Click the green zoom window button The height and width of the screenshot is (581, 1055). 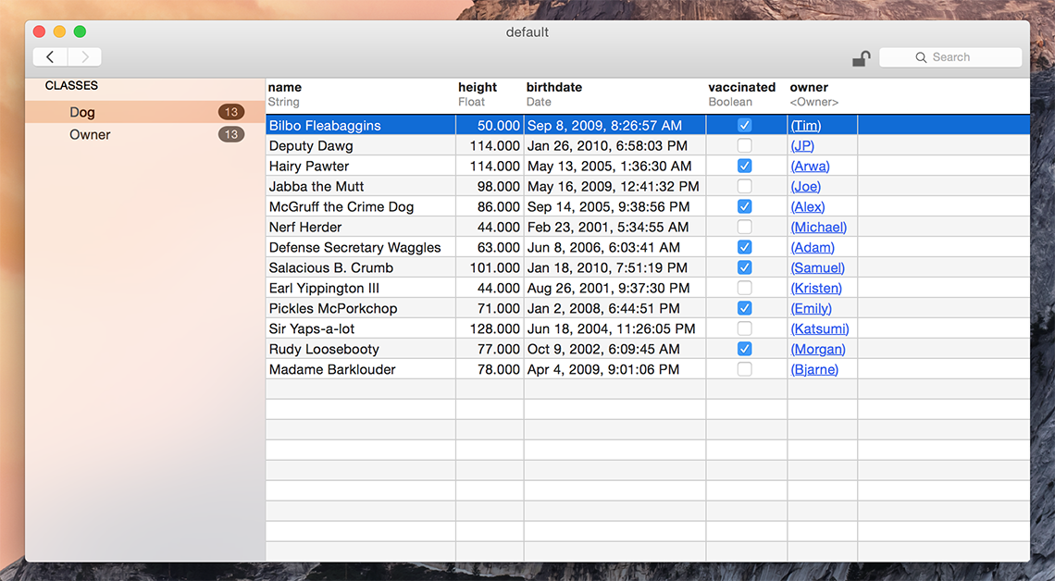point(80,31)
